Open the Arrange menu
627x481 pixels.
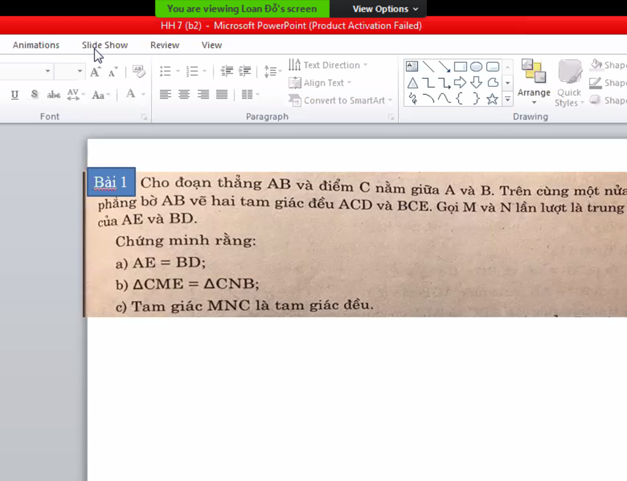coord(534,82)
